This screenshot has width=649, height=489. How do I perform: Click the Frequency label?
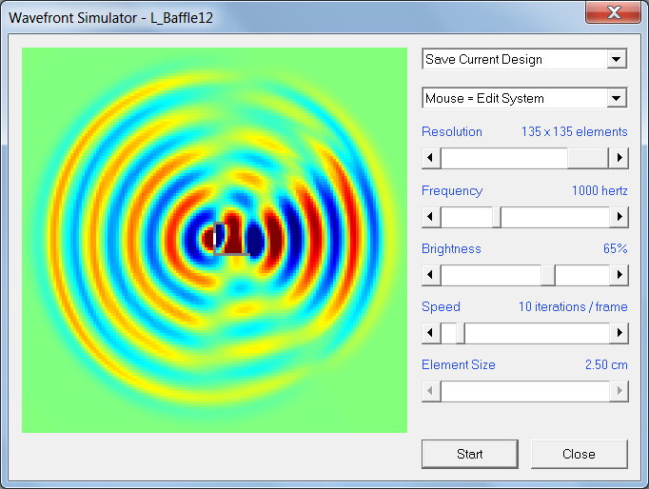click(x=452, y=190)
